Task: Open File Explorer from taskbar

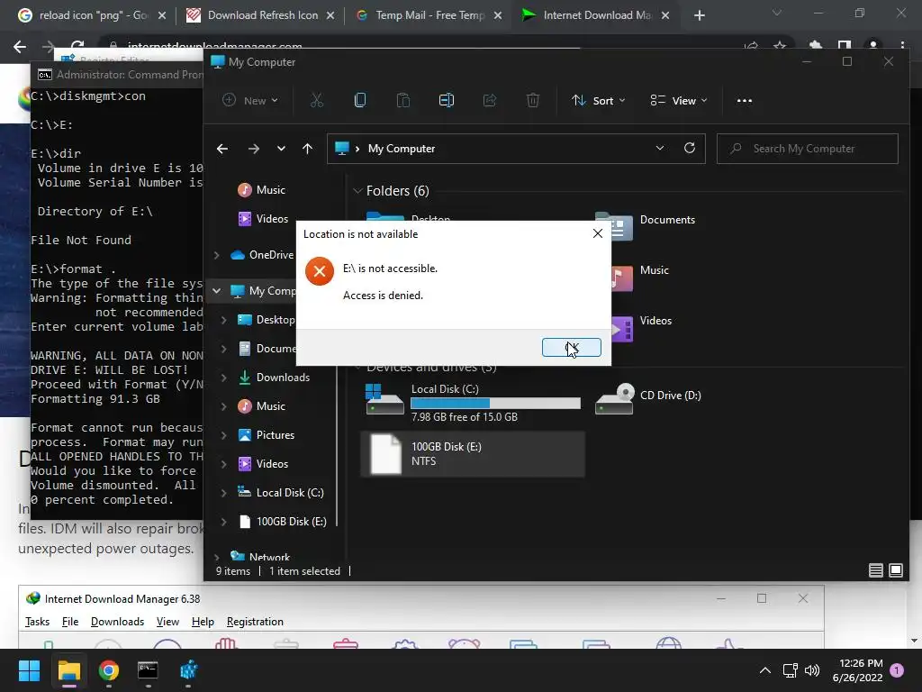Action: point(68,670)
